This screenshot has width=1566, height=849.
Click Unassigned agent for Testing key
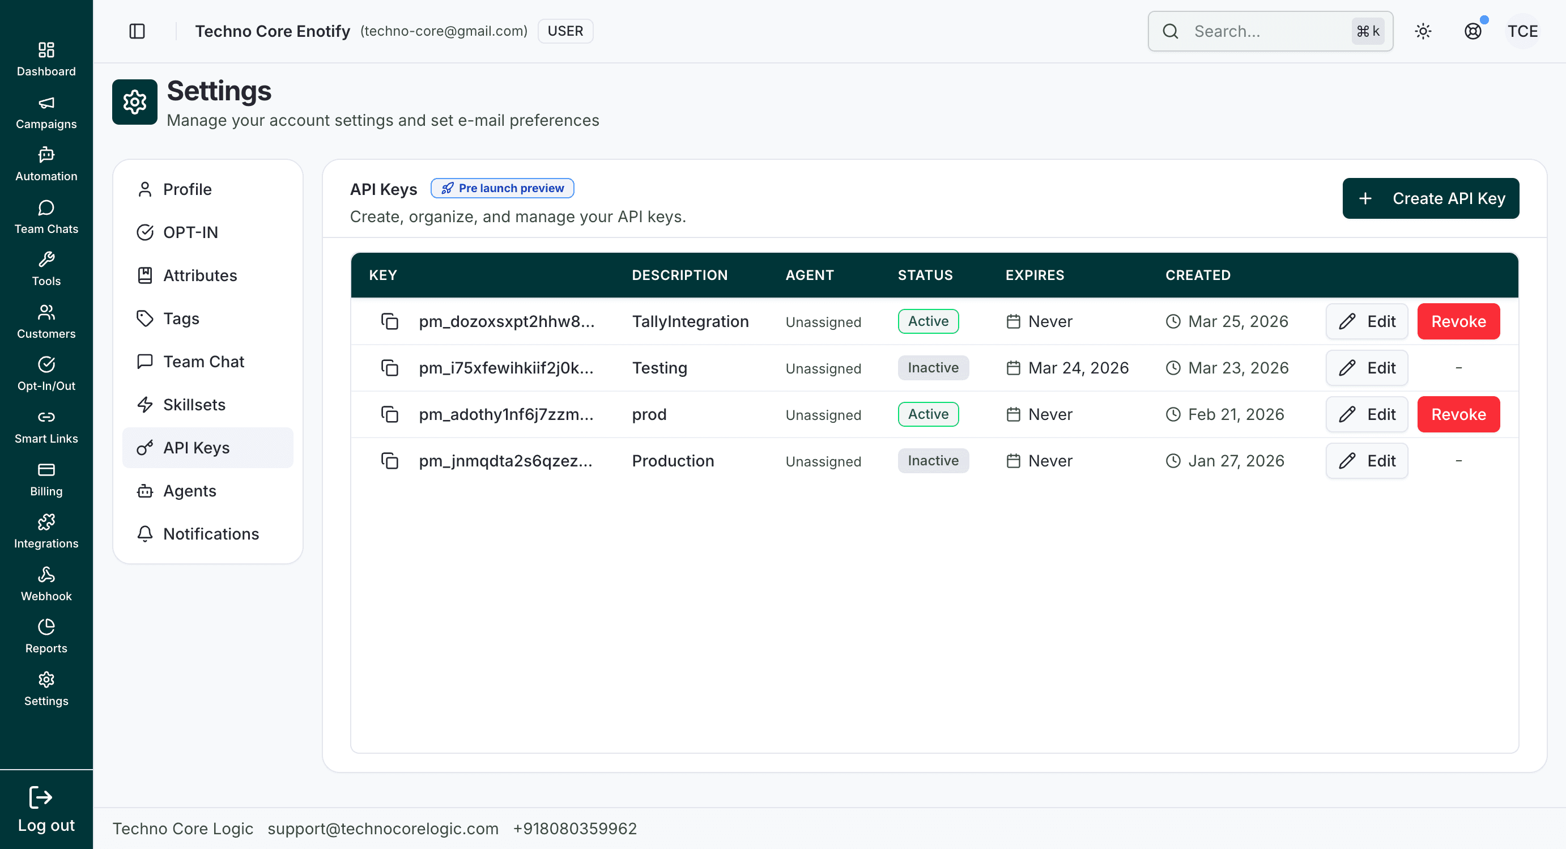[823, 368]
